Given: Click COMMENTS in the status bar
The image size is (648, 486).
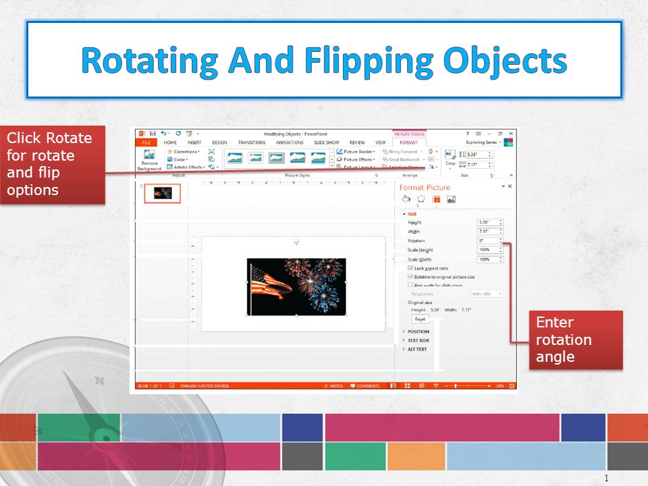Looking at the screenshot, I should pyautogui.click(x=364, y=385).
